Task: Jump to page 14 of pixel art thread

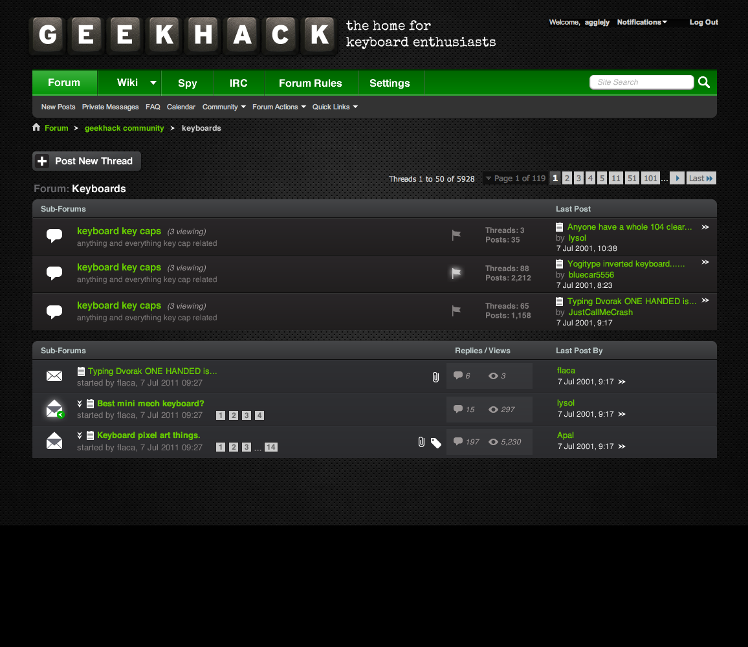Action: 270,447
